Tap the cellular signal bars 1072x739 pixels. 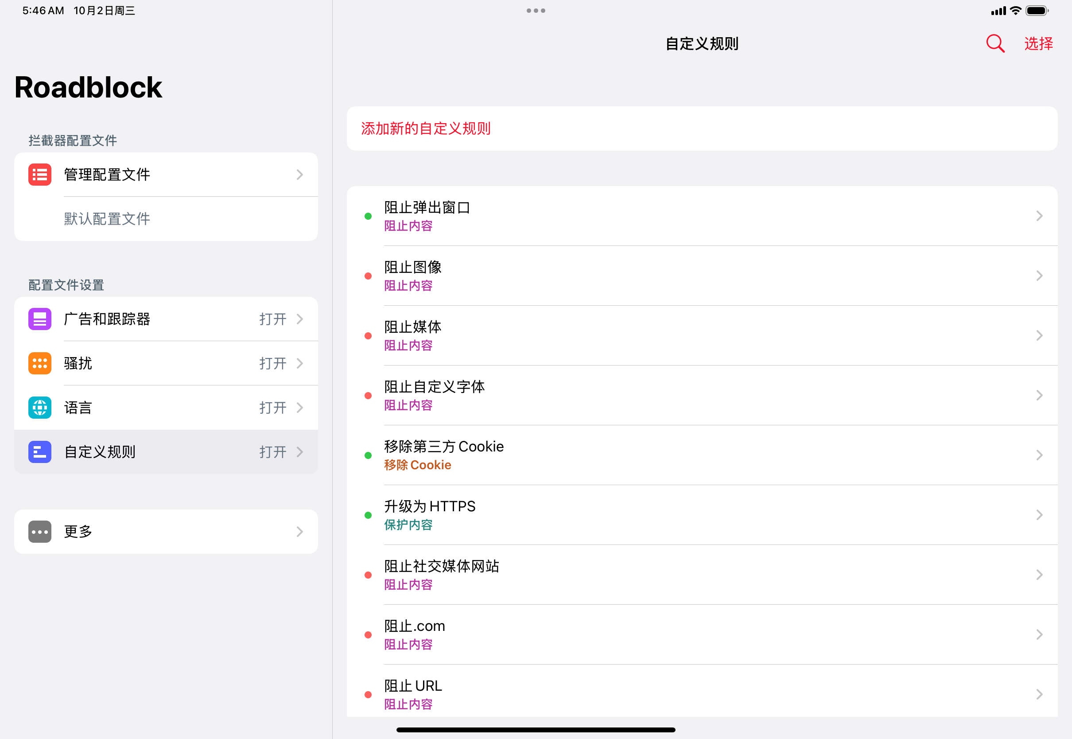coord(998,11)
